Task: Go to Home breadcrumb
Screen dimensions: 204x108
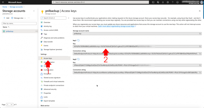Action: pos(5,7)
